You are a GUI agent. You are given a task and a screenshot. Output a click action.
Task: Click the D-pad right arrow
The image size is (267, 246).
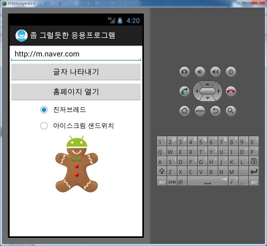tap(219, 91)
